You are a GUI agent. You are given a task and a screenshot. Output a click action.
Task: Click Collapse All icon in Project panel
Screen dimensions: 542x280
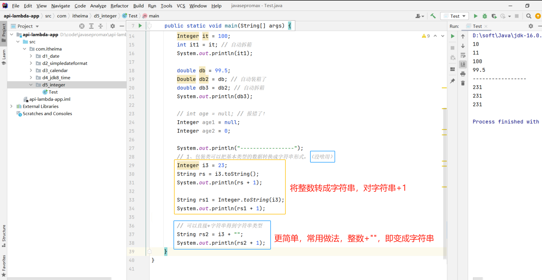point(101,26)
